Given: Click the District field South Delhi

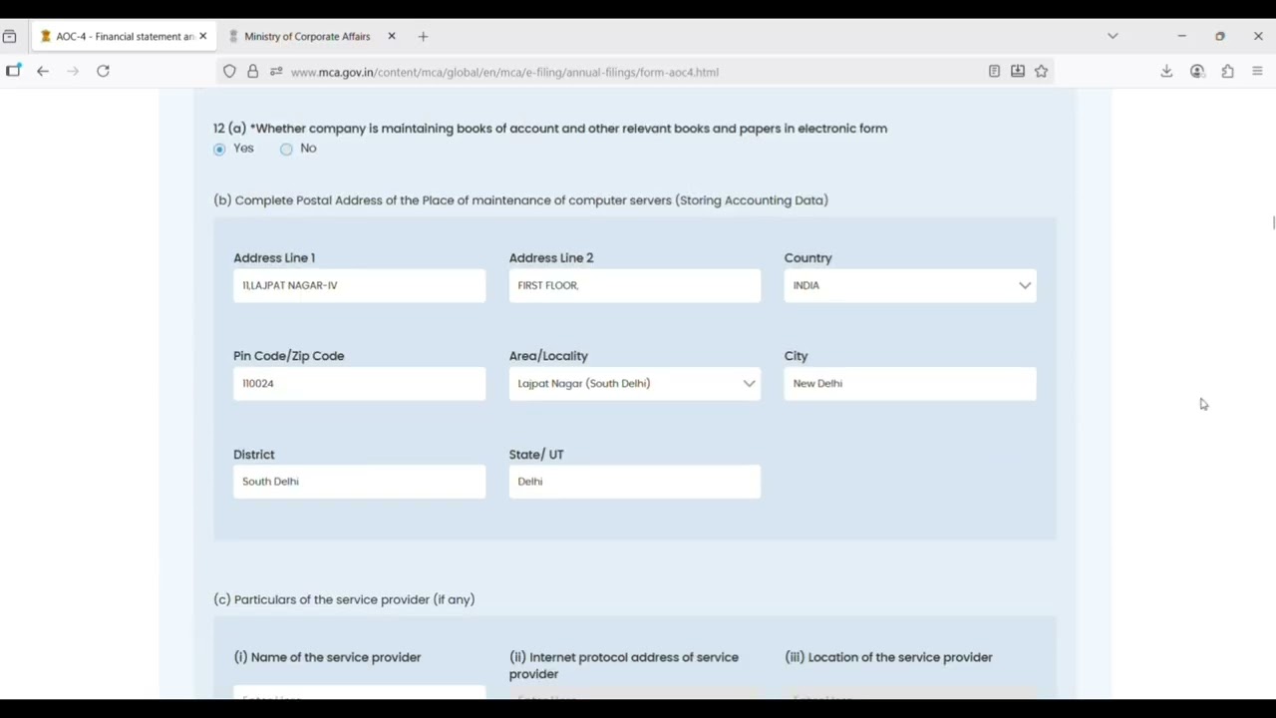Looking at the screenshot, I should click(x=359, y=481).
